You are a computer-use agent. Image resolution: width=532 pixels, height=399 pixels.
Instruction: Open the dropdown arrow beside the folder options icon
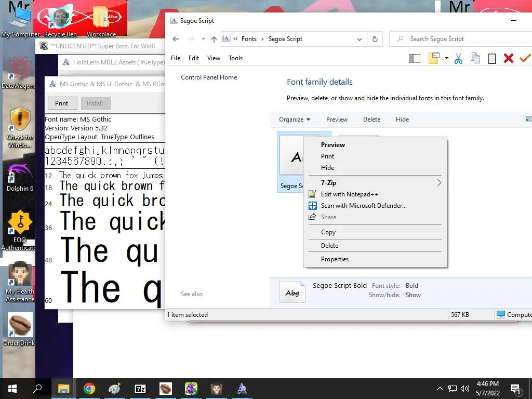click(x=446, y=58)
